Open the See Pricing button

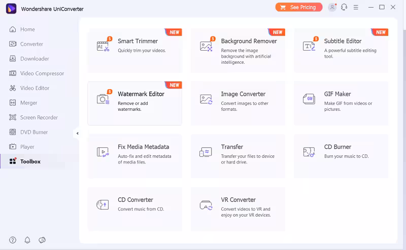(299, 7)
